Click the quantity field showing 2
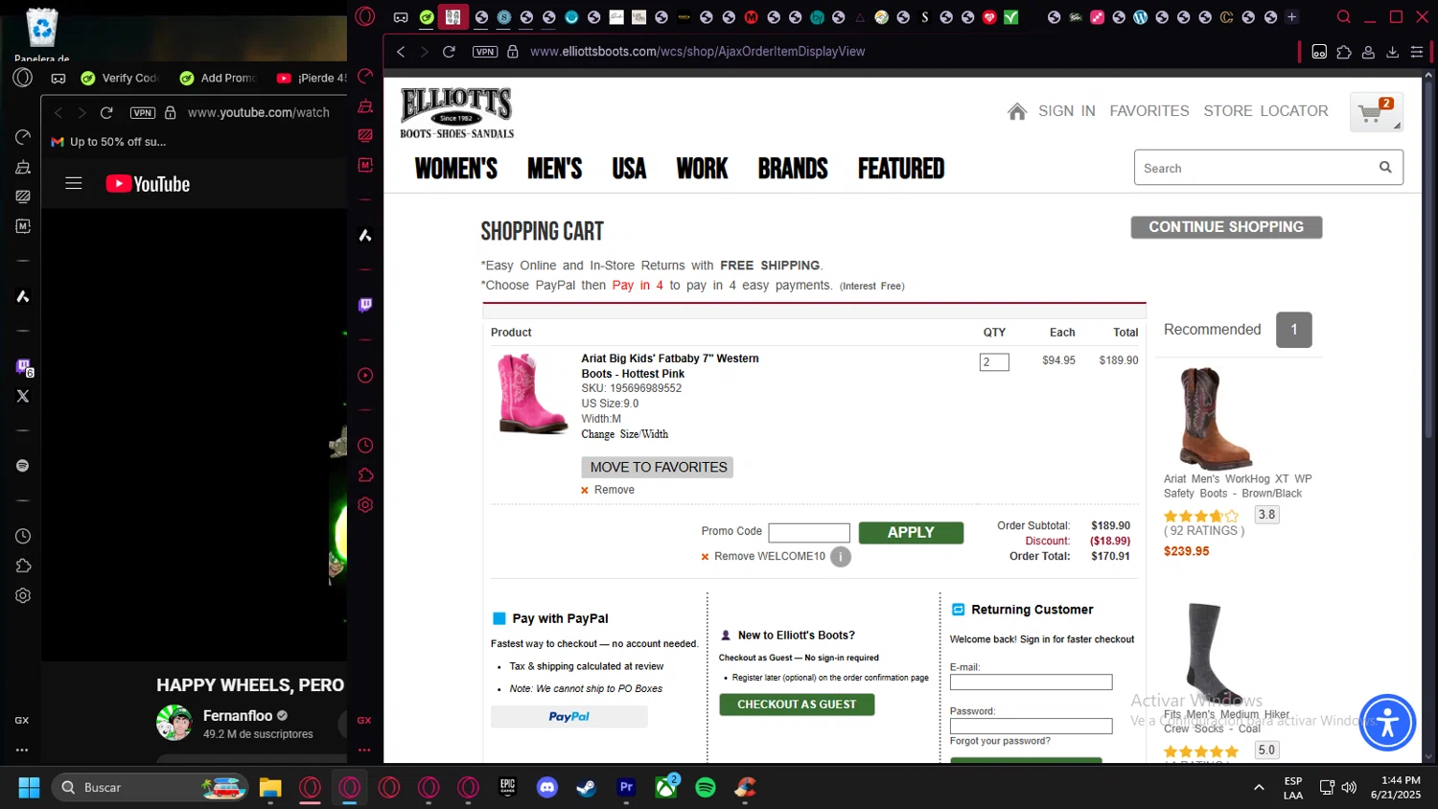Viewport: 1438px width, 809px height. 994,362
